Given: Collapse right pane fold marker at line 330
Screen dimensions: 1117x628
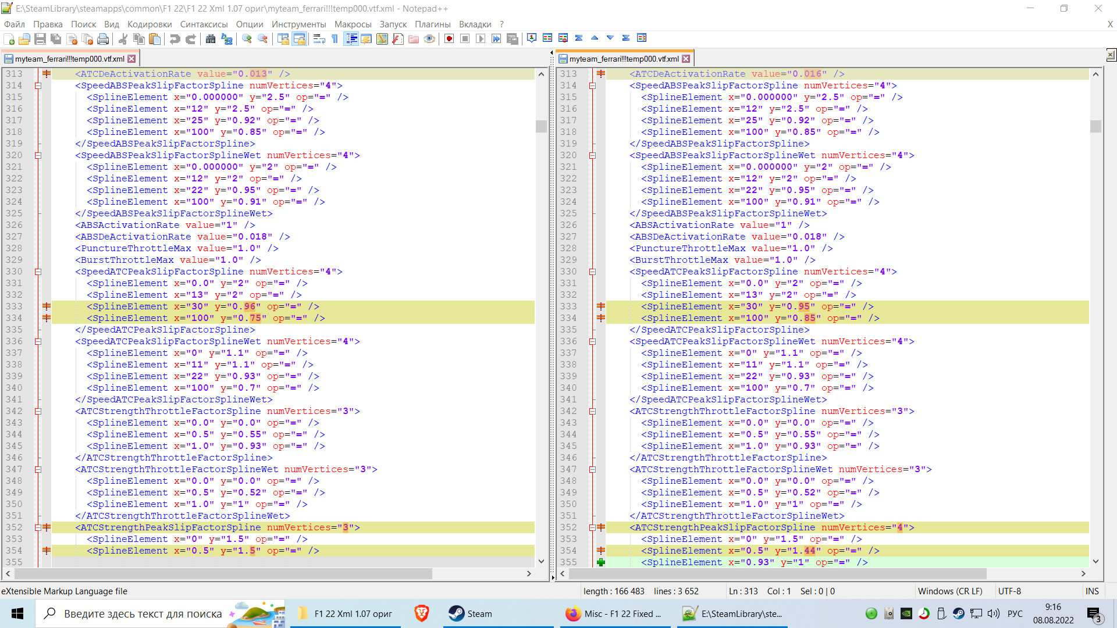Looking at the screenshot, I should (x=592, y=272).
